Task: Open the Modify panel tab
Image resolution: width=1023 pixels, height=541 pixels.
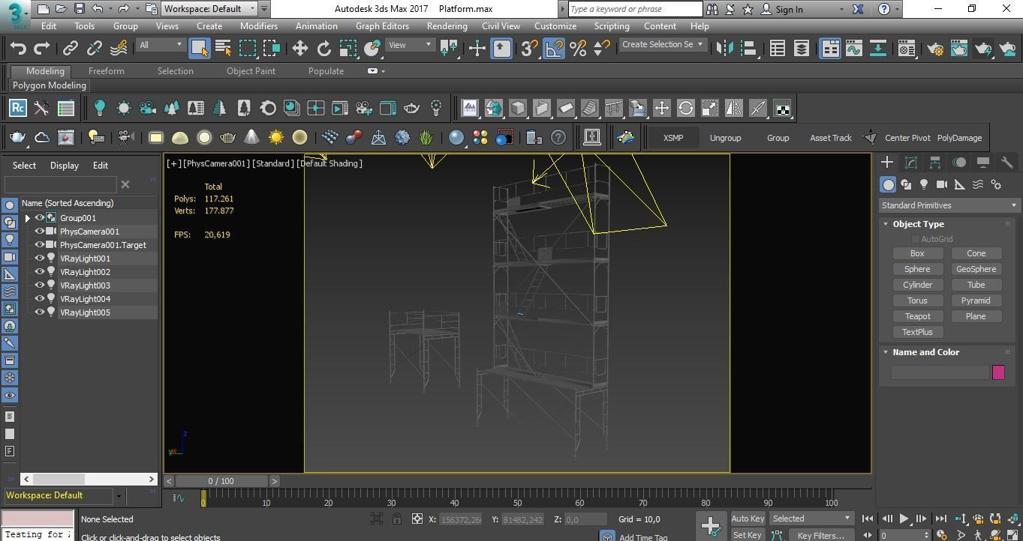Action: coord(911,163)
